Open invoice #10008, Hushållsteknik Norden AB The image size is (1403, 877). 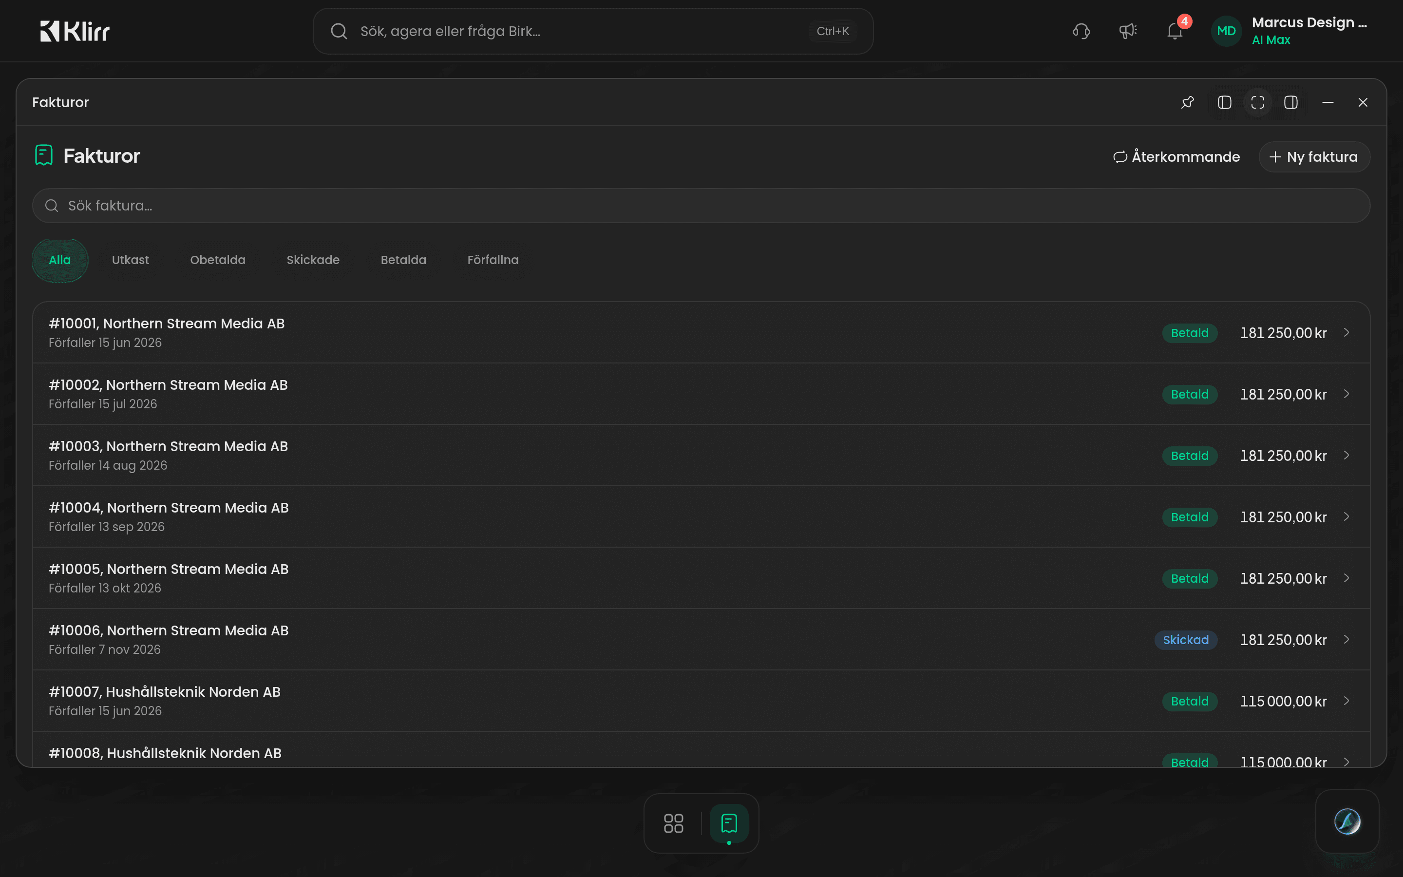pyautogui.click(x=701, y=749)
